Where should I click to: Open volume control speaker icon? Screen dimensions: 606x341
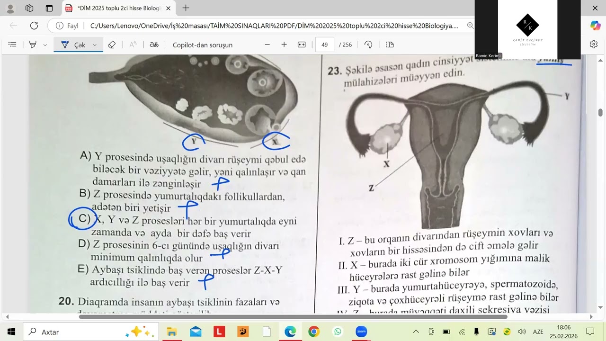(x=522, y=332)
